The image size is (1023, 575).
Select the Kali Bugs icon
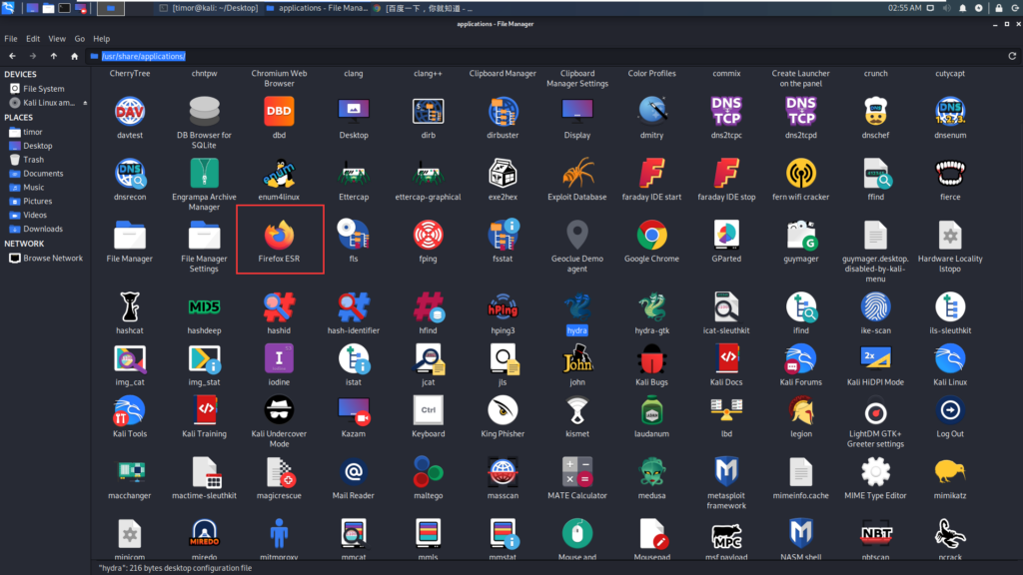pyautogui.click(x=651, y=358)
